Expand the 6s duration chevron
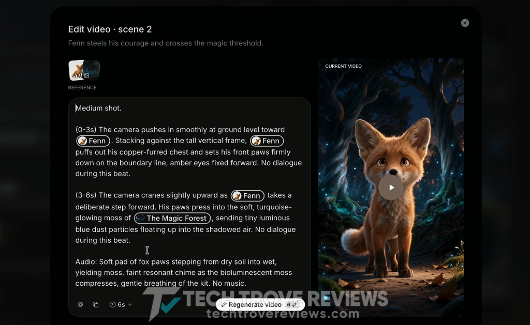 pos(130,304)
